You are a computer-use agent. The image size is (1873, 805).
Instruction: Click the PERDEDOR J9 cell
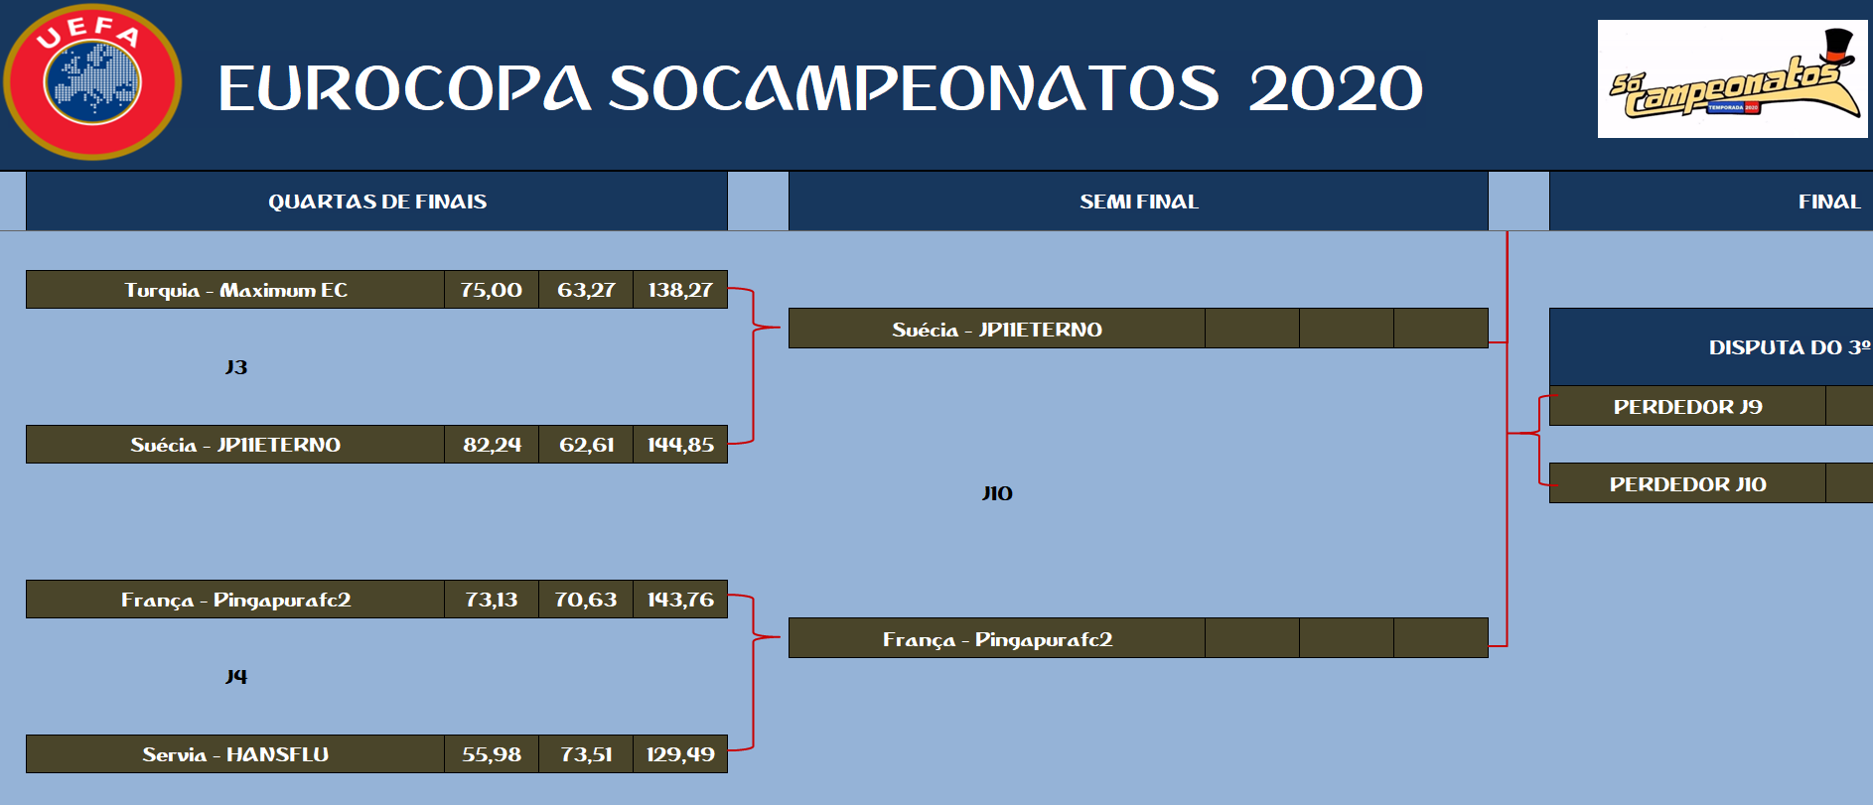pos(1687,406)
